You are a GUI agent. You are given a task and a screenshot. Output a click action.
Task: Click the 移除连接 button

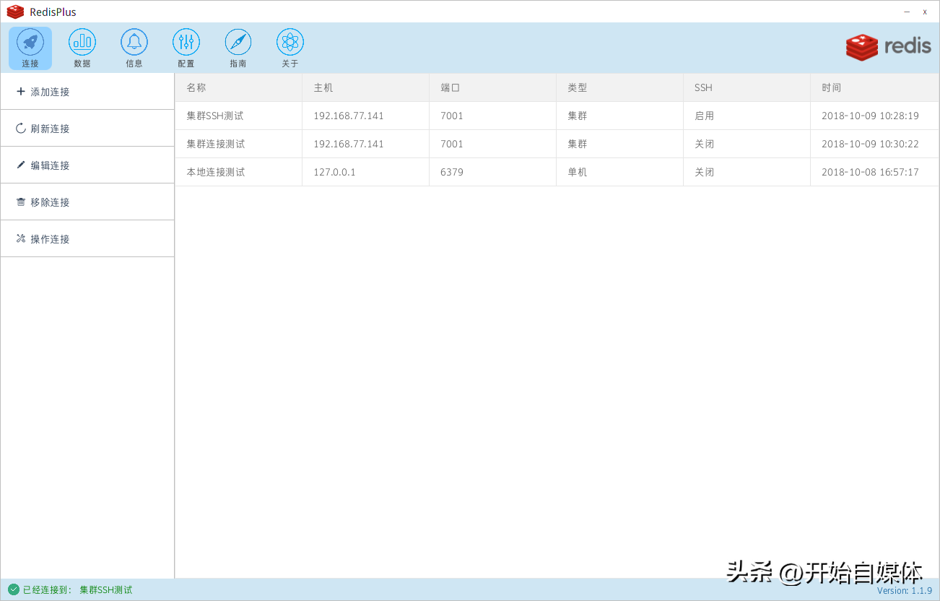click(x=87, y=202)
